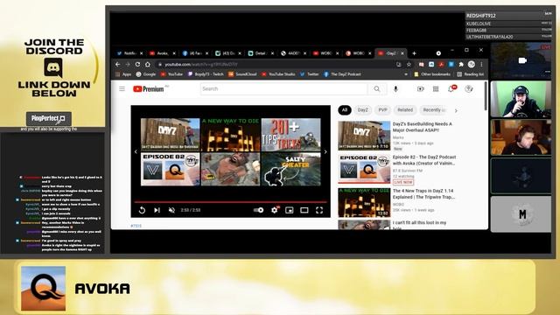560x315 pixels.
Task: Open the Apps bookmark shortcut
Action: point(123,74)
